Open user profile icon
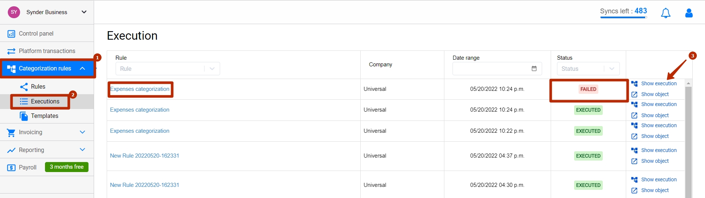705x198 pixels. pos(689,13)
